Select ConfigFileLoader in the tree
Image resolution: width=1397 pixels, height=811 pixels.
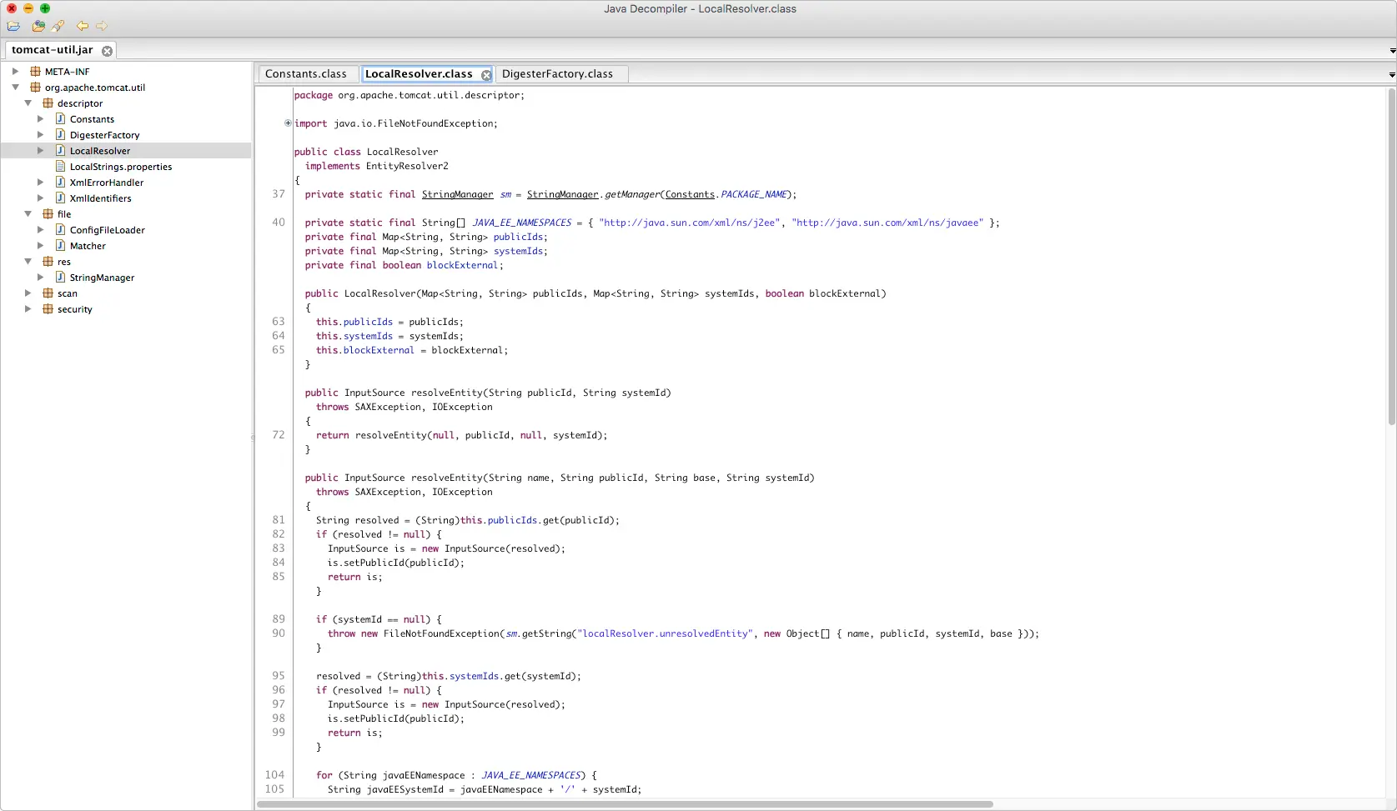(108, 230)
